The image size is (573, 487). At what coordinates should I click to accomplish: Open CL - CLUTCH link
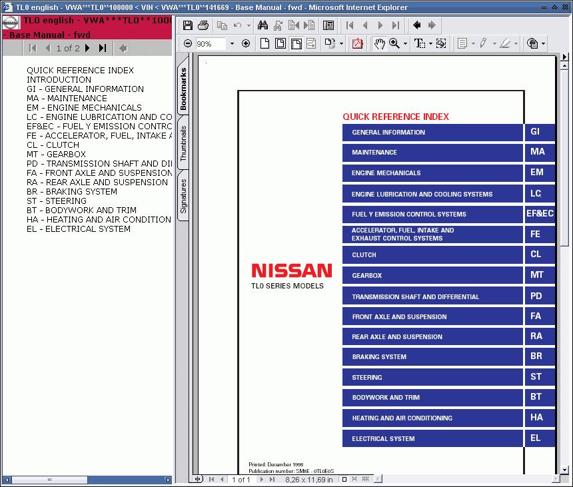coord(53,145)
